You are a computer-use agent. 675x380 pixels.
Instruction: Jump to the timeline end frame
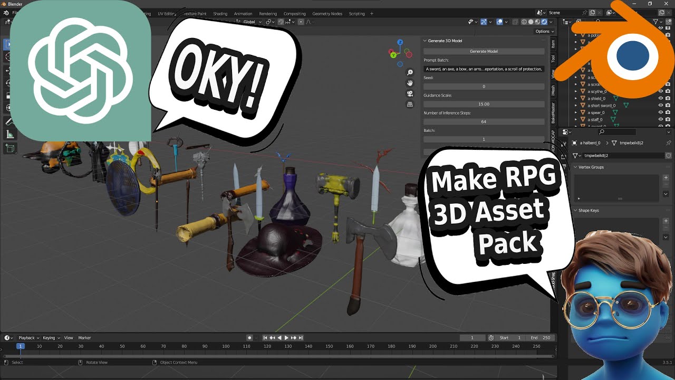[x=301, y=338]
